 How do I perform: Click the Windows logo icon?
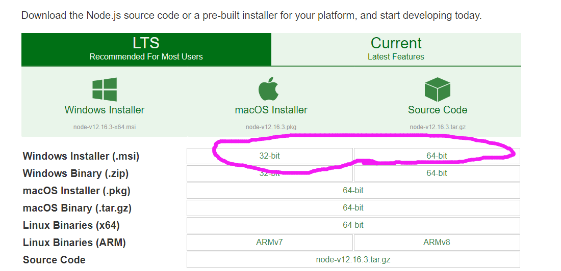click(105, 89)
